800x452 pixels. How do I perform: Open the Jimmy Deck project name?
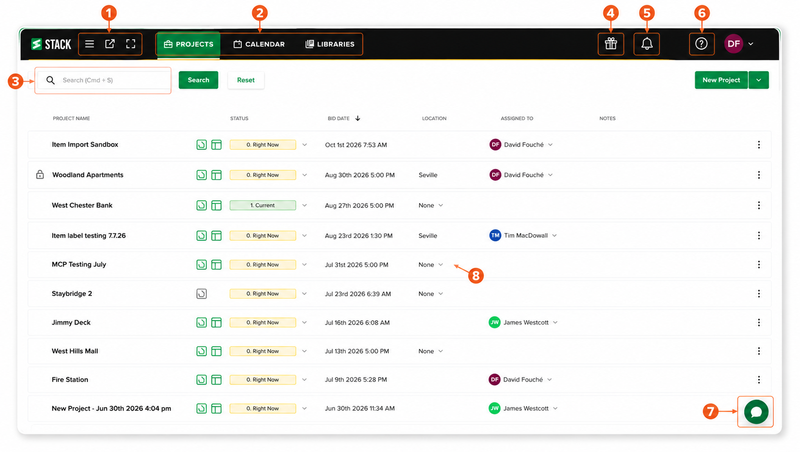click(x=71, y=323)
